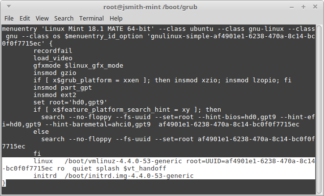This screenshot has width=324, height=196.
Task: Close the terminal window
Action: 315,7
